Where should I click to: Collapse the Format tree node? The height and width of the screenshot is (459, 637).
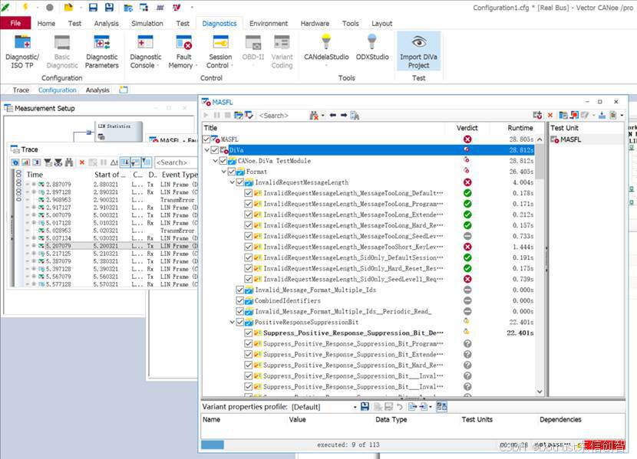click(x=224, y=172)
